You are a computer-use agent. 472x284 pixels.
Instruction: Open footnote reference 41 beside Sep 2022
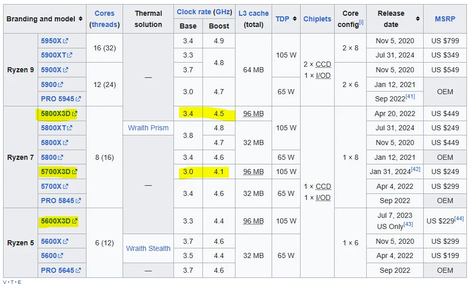(x=410, y=96)
